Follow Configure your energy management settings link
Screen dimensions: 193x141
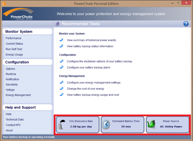coord(94,83)
